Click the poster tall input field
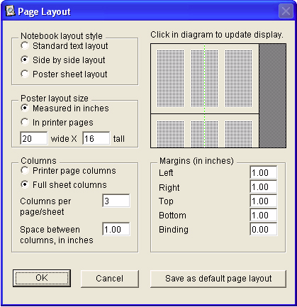Viewport: 297px width, 307px height. (x=96, y=138)
